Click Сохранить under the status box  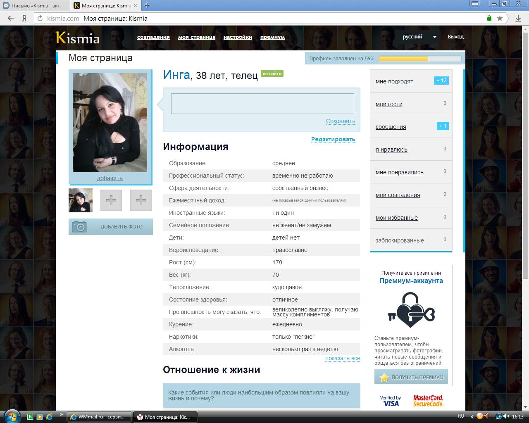pyautogui.click(x=341, y=121)
